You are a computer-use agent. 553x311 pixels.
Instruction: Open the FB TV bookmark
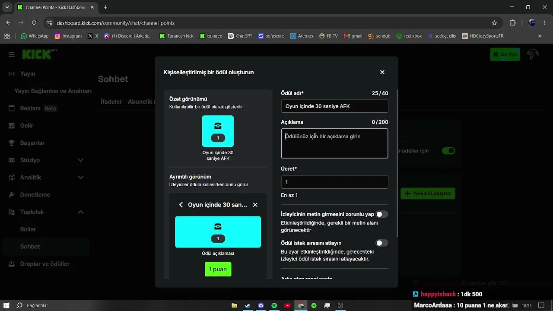328,36
